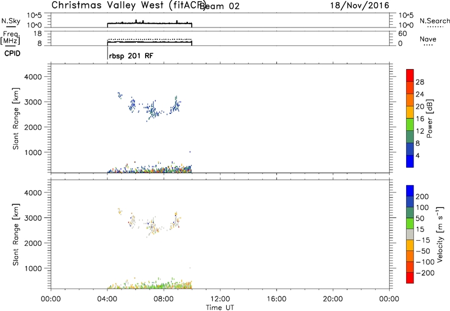This screenshot has height=311, width=450.
Task: Click the 'rbsp 201 RF' annotation
Action: [x=131, y=56]
